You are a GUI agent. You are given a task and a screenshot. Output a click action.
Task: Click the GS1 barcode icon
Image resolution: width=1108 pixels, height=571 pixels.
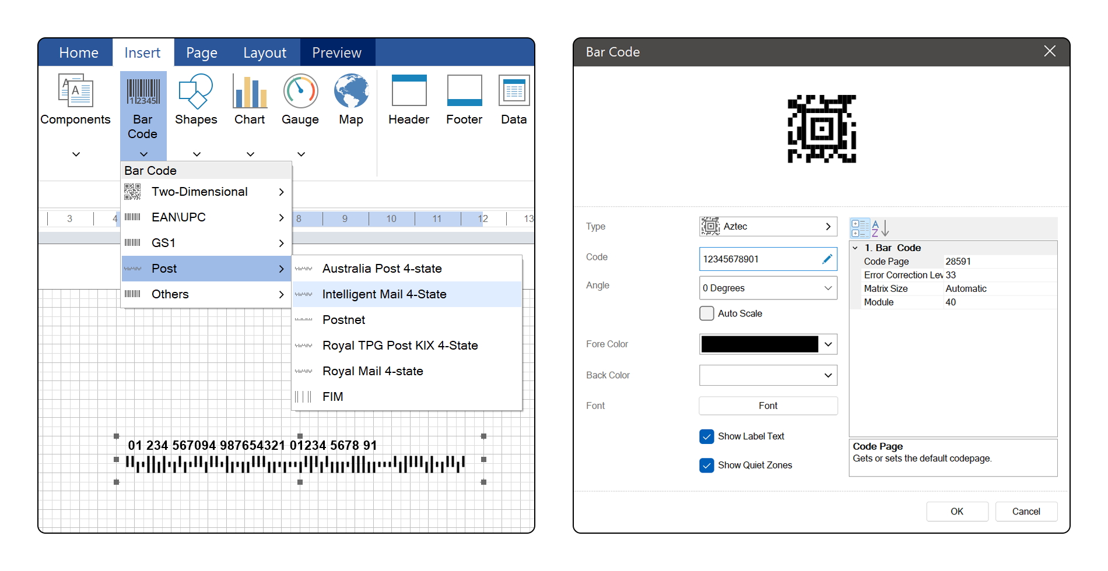point(132,243)
